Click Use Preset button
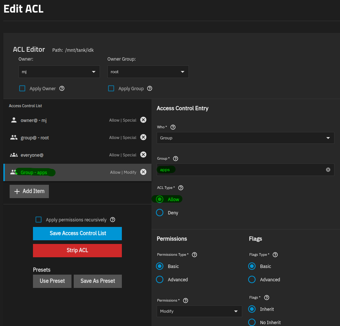The height and width of the screenshot is (326, 340). point(52,281)
